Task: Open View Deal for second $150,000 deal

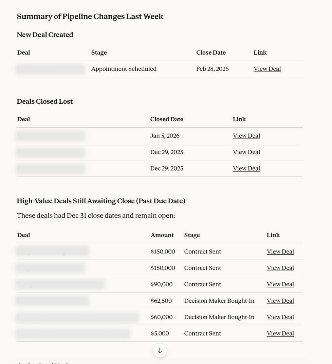Action: (x=280, y=268)
